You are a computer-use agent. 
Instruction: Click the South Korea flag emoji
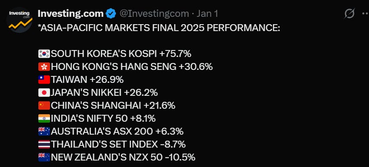44,54
